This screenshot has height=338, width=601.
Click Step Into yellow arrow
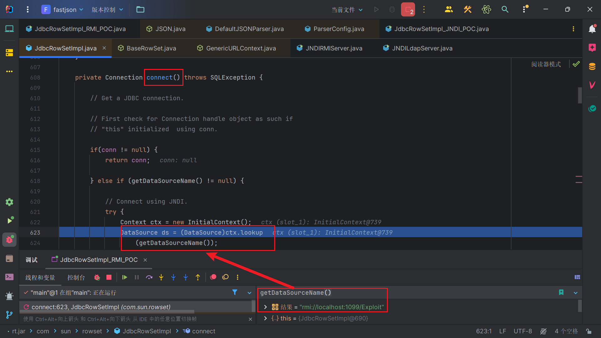click(161, 277)
